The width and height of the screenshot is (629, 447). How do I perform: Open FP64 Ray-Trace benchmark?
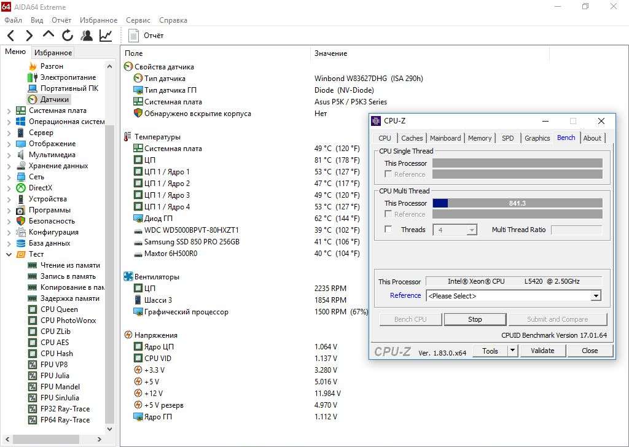coord(59,420)
